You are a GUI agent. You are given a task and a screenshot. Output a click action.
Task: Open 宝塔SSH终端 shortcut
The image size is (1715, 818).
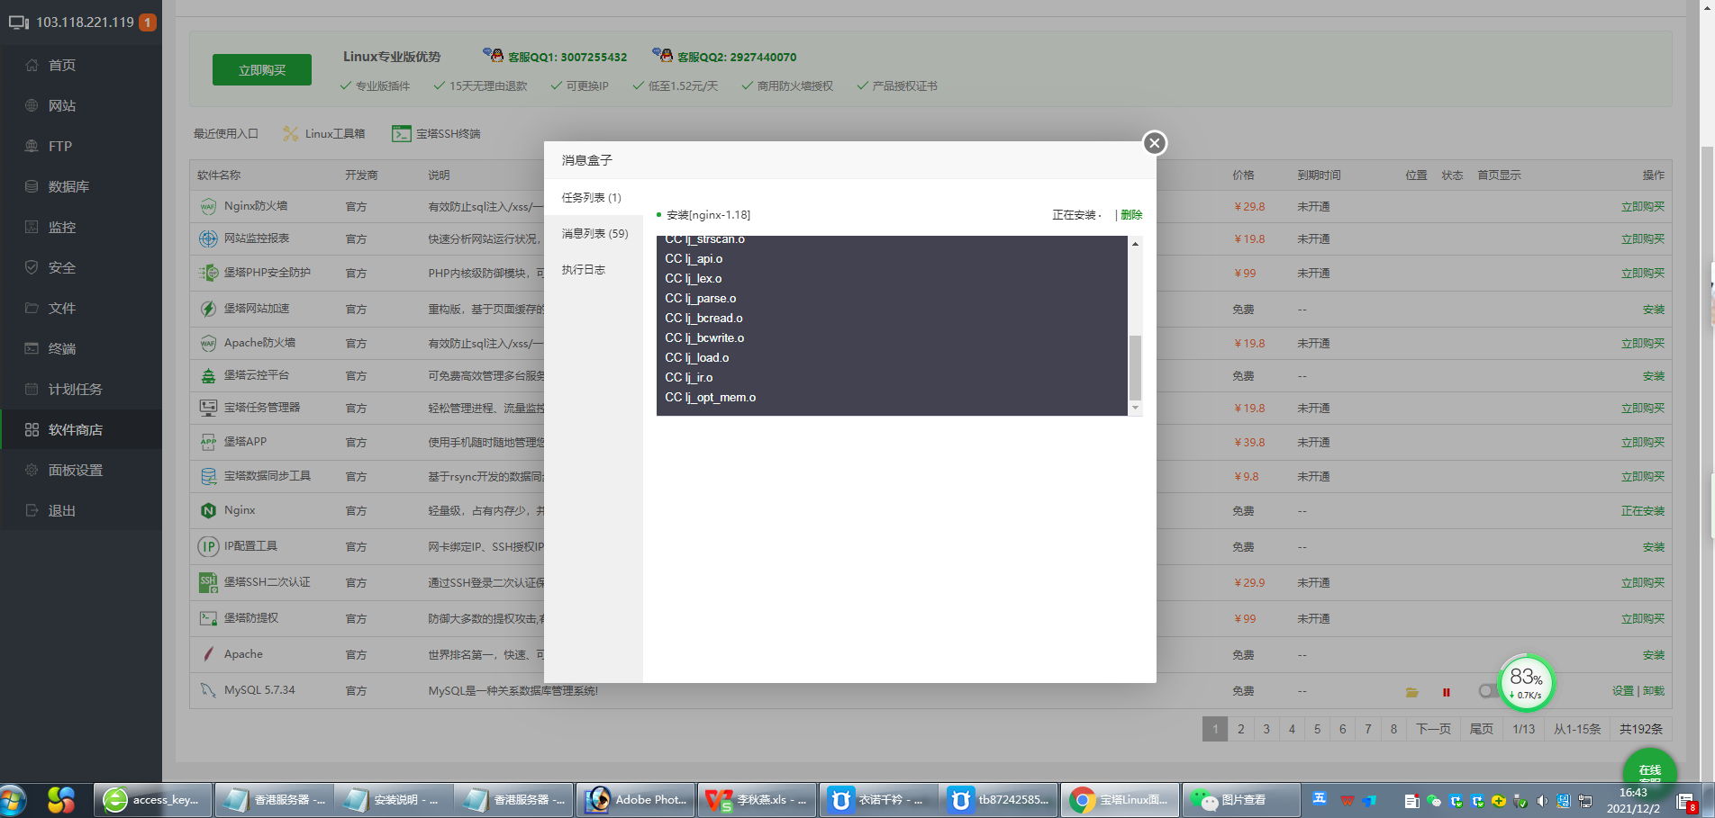pos(436,133)
